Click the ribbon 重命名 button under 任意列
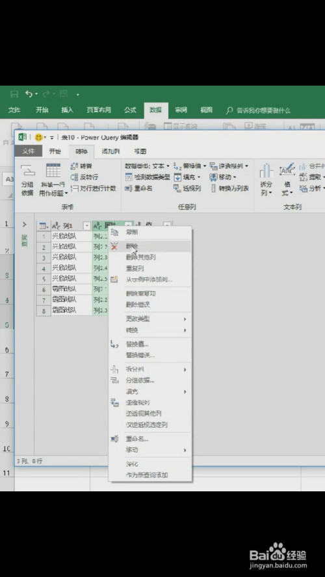325x577 pixels. tap(139, 188)
